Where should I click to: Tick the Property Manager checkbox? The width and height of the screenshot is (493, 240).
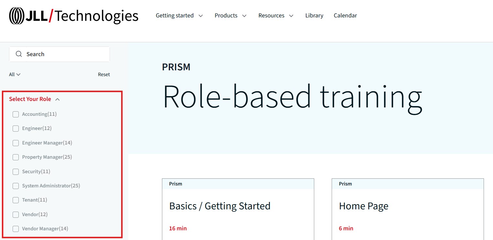pyautogui.click(x=16, y=157)
